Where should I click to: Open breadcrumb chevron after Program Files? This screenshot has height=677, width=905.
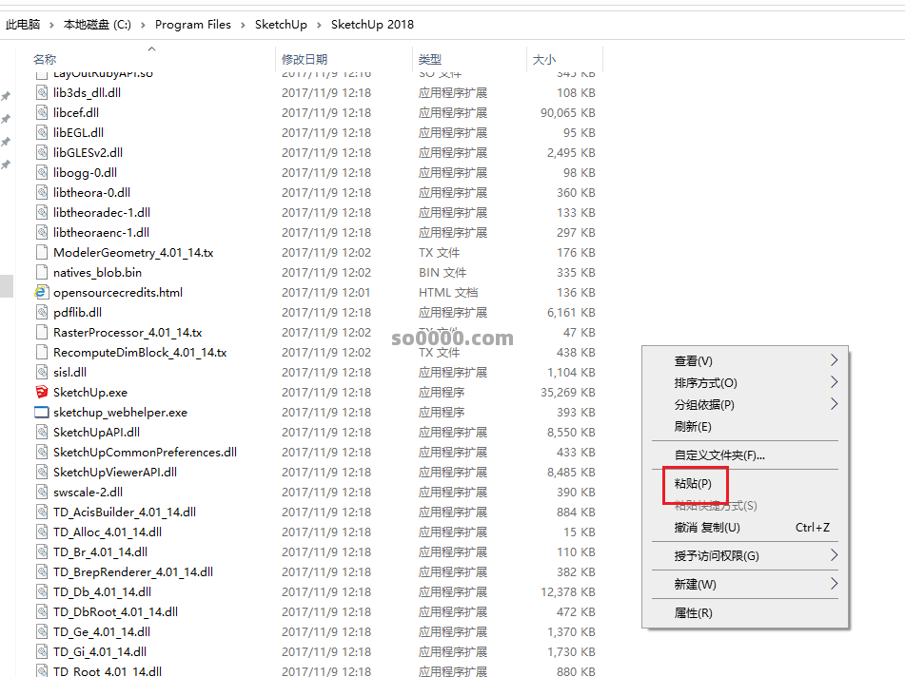[x=243, y=25]
